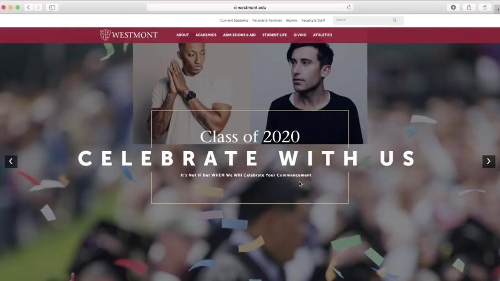Open Admissions & Aid menu
Image resolution: width=500 pixels, height=281 pixels.
[239, 35]
